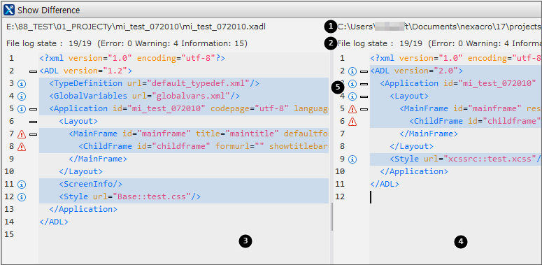Image resolution: width=542 pixels, height=265 pixels.
Task: Click info icon beside GlobalVariables line
Action: (22, 96)
